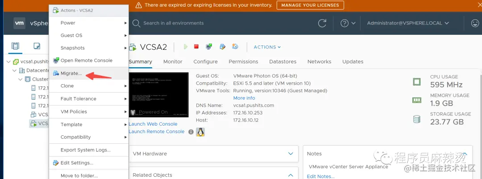Click the IP address 172.16.10.253
Screen dimensions: 482x179
pyautogui.click(x=248, y=113)
